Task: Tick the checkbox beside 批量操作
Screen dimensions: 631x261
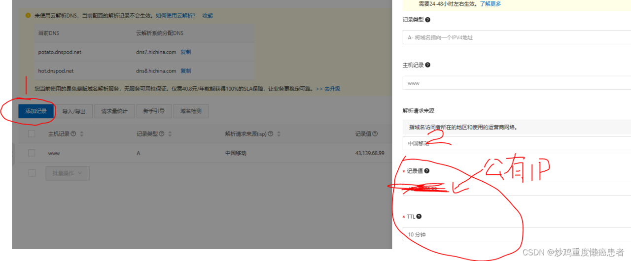Action: click(x=32, y=173)
